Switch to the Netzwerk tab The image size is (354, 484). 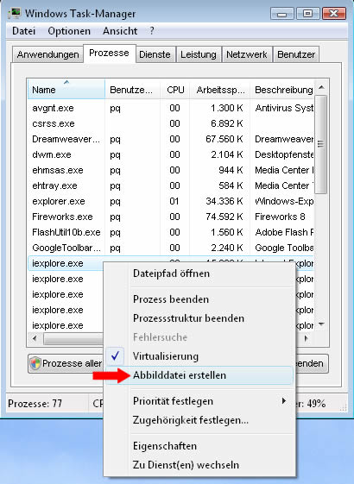point(247,54)
